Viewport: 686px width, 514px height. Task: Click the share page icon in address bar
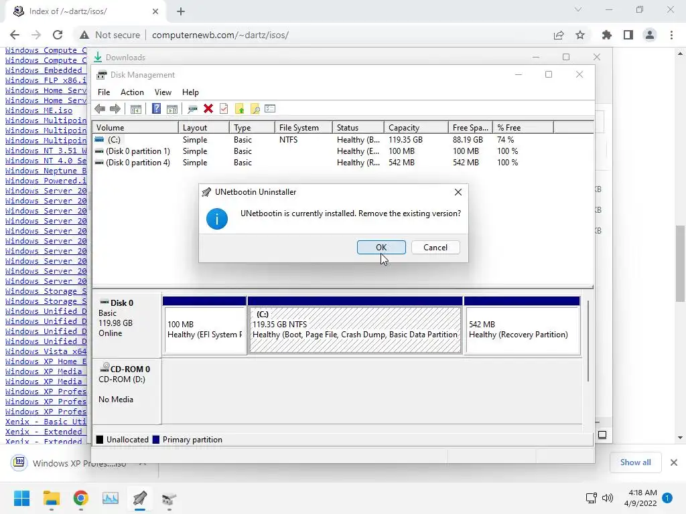tap(559, 35)
